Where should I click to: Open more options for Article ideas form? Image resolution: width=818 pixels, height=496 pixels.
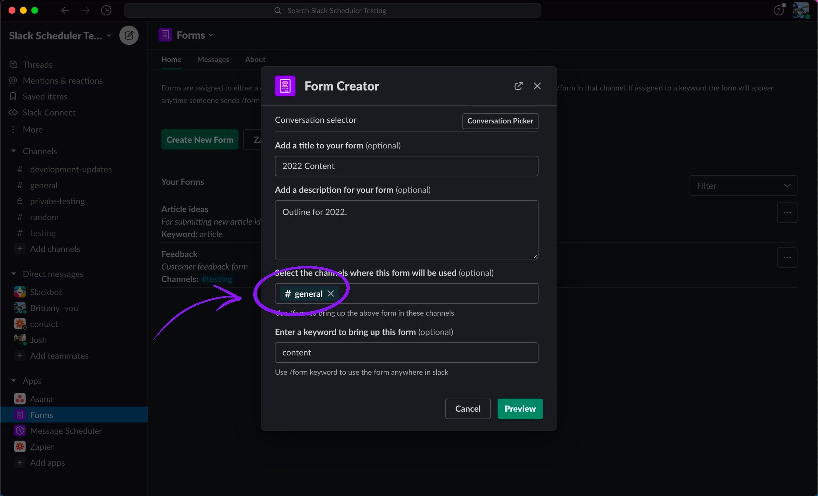(x=787, y=213)
